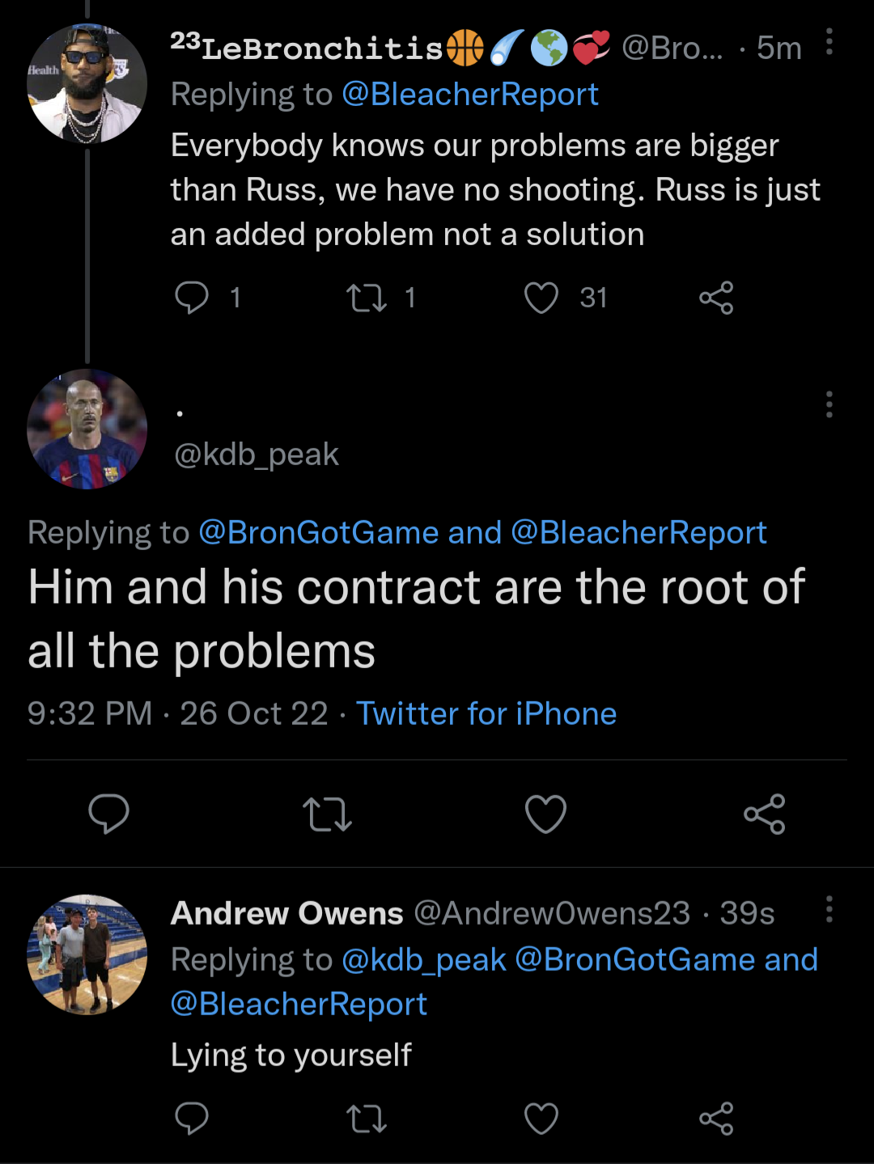Retweet the LeBronchitis tweet
The image size is (874, 1164).
(367, 298)
